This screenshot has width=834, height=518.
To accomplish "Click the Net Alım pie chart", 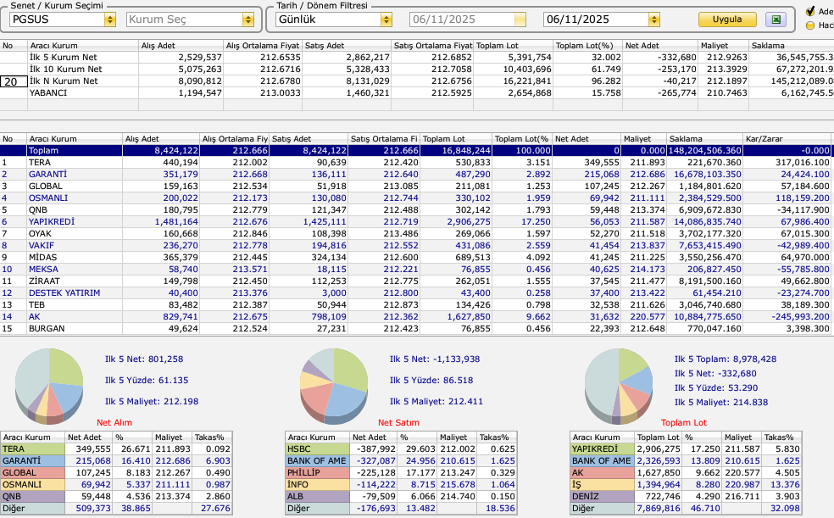I will click(x=49, y=386).
